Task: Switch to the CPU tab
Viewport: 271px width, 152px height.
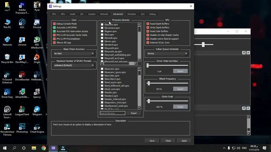Action: [54, 14]
